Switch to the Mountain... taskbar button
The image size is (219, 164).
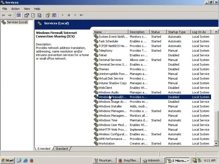(104, 160)
